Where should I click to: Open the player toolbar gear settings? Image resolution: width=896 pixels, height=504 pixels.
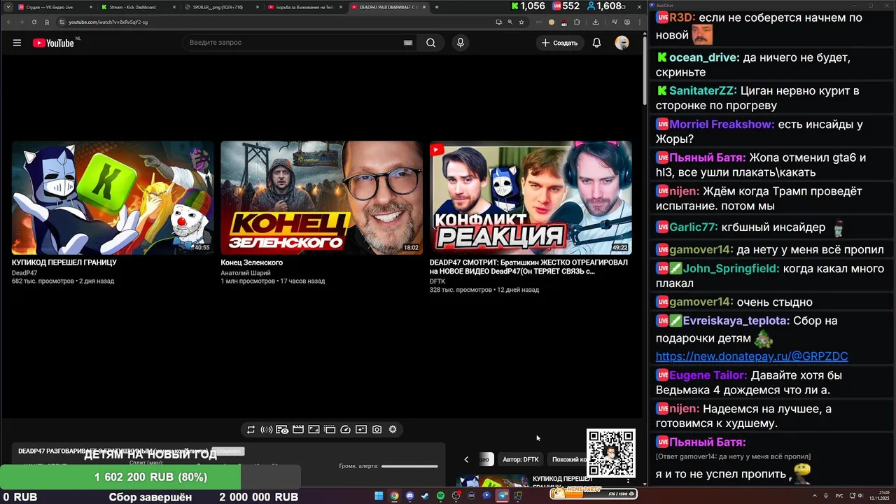pos(393,430)
